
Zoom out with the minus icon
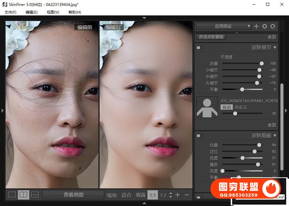pyautogui.click(x=187, y=195)
